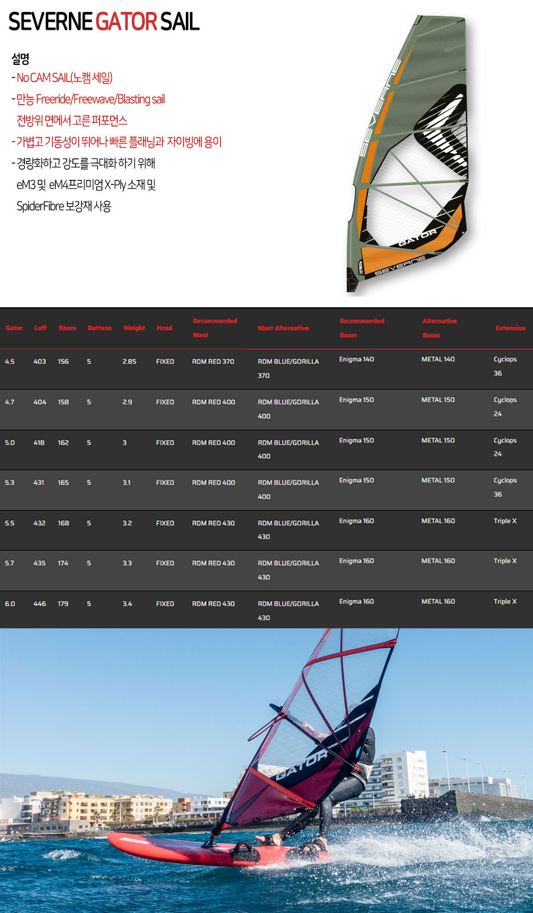Select sail size 5.0 in the Gator column
533x913 pixels.
click(x=9, y=443)
